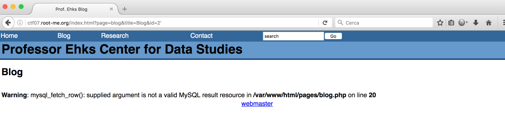Image resolution: width=505 pixels, height=128 pixels.
Task: Open the downloads arrow icon
Action: [476, 23]
